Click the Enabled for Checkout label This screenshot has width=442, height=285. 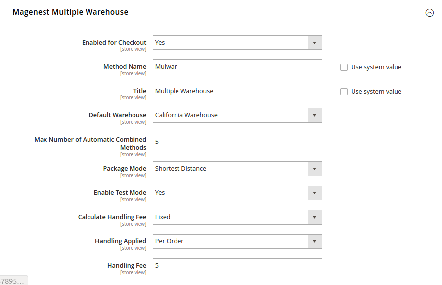[114, 43]
